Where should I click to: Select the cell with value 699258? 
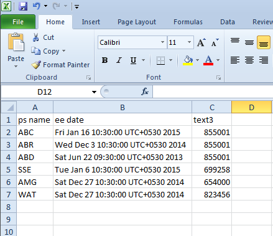[212, 169]
